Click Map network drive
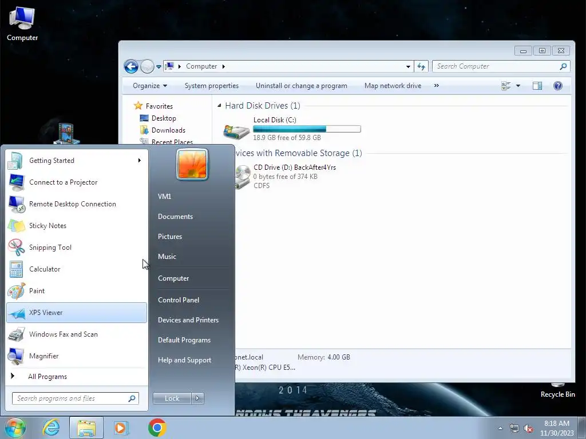The image size is (586, 439). [393, 86]
